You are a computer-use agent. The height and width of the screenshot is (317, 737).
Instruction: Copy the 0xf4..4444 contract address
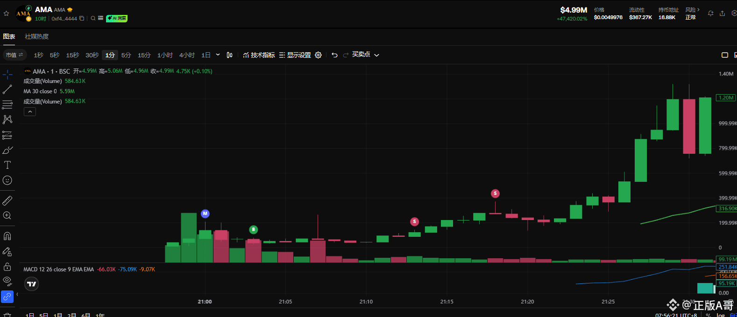(82, 19)
